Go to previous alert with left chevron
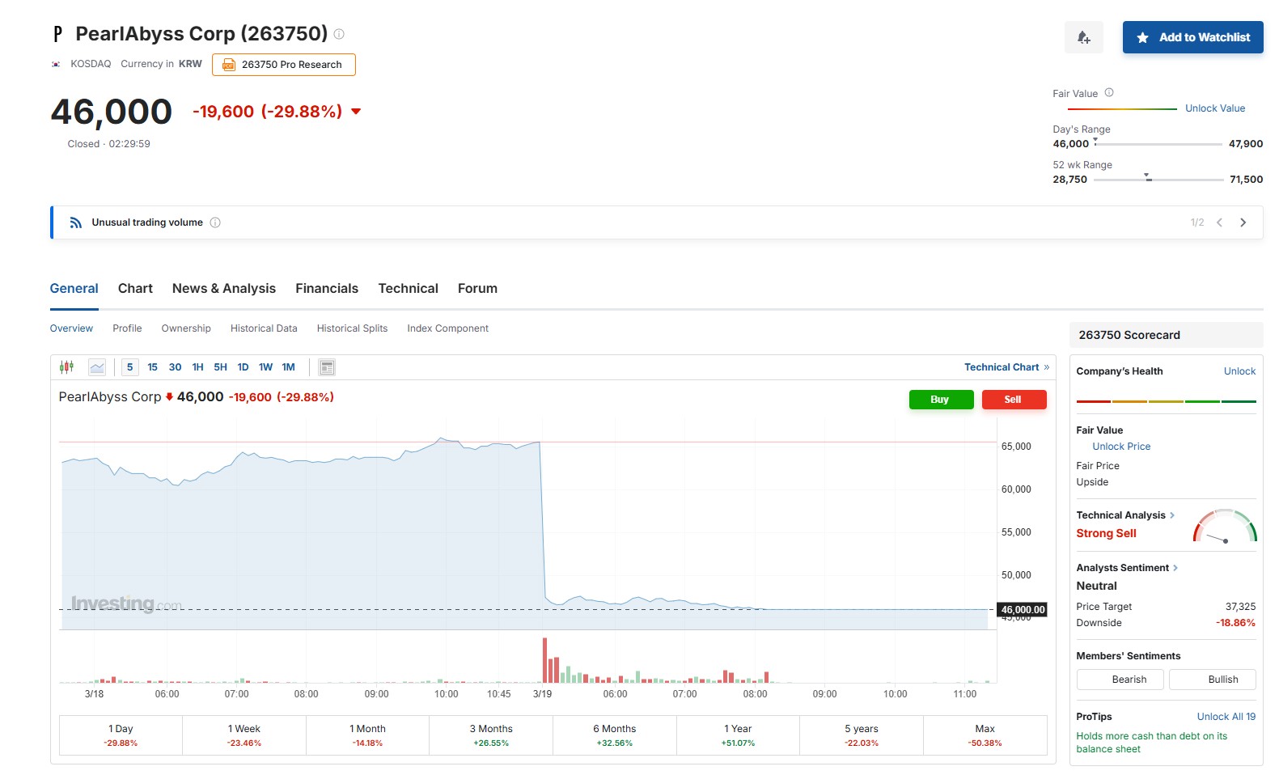 (x=1219, y=222)
